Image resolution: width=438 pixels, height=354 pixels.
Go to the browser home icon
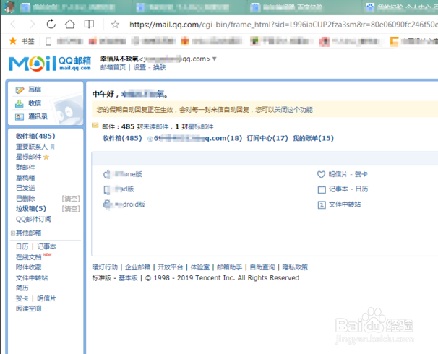point(70,25)
